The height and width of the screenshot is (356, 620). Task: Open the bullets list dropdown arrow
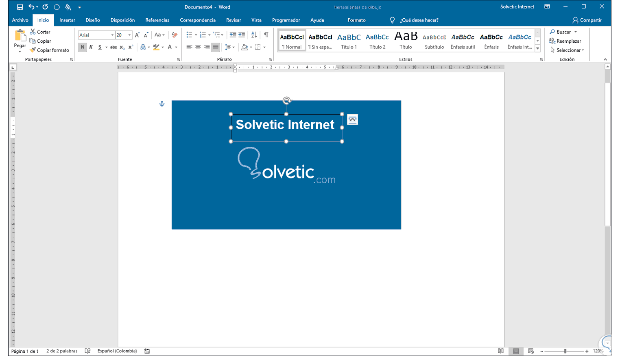(196, 35)
